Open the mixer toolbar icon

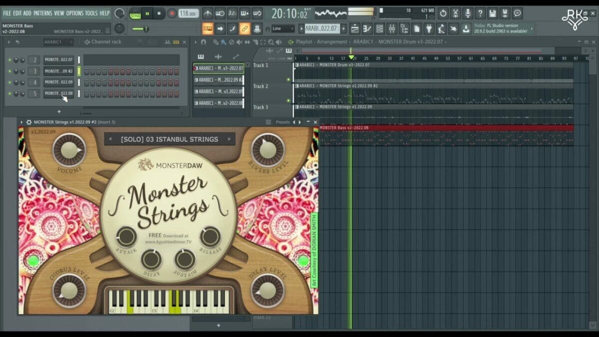(392, 28)
